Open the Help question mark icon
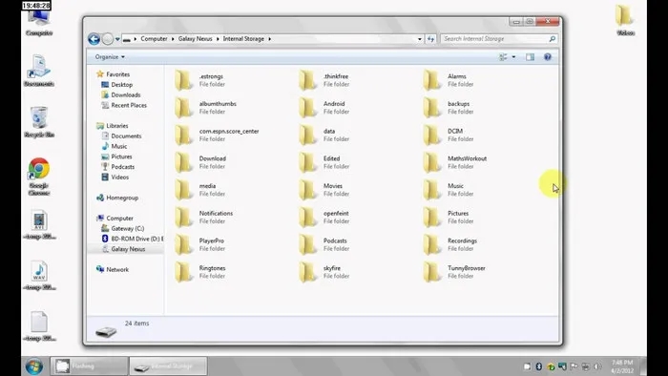Viewport: 668px width, 376px height. tap(548, 57)
